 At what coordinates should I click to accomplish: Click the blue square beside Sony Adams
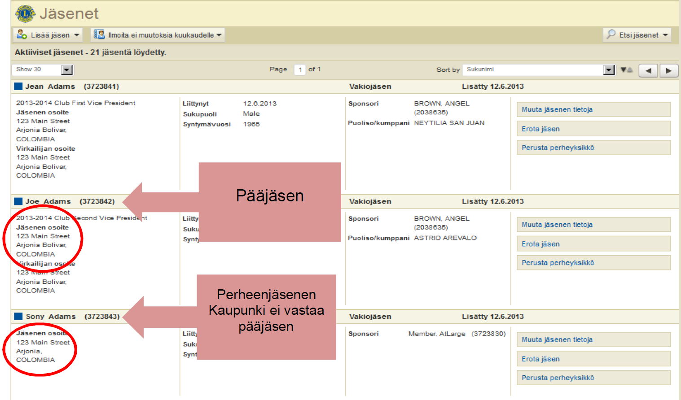18,316
